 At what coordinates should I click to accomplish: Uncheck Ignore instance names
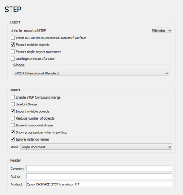pos(13,139)
